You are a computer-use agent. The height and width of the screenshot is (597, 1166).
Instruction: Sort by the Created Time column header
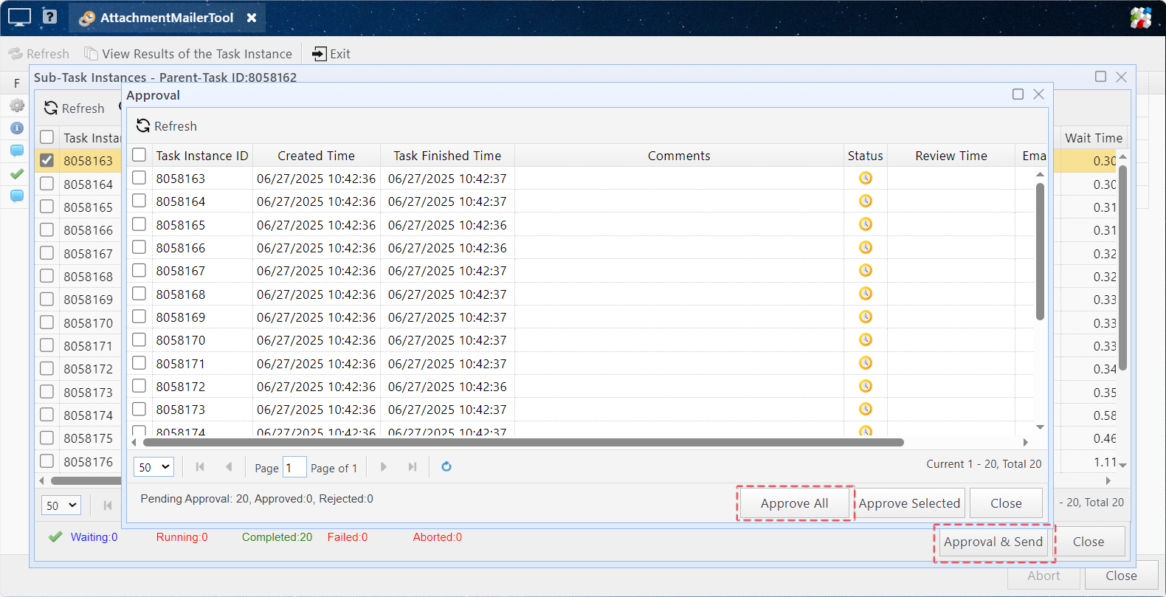(316, 156)
